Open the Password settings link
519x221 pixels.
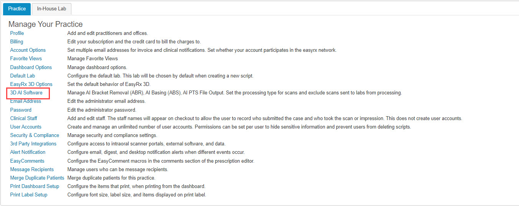coord(21,110)
